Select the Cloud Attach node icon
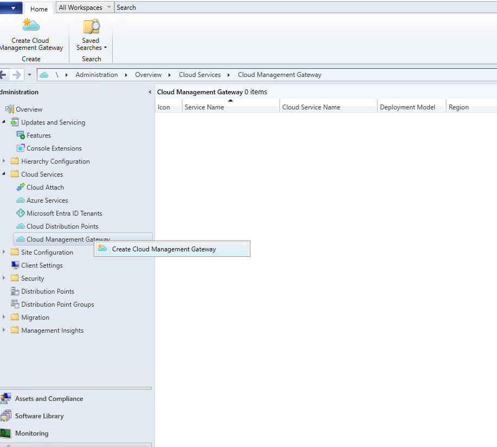The height and width of the screenshot is (447, 497). point(21,187)
